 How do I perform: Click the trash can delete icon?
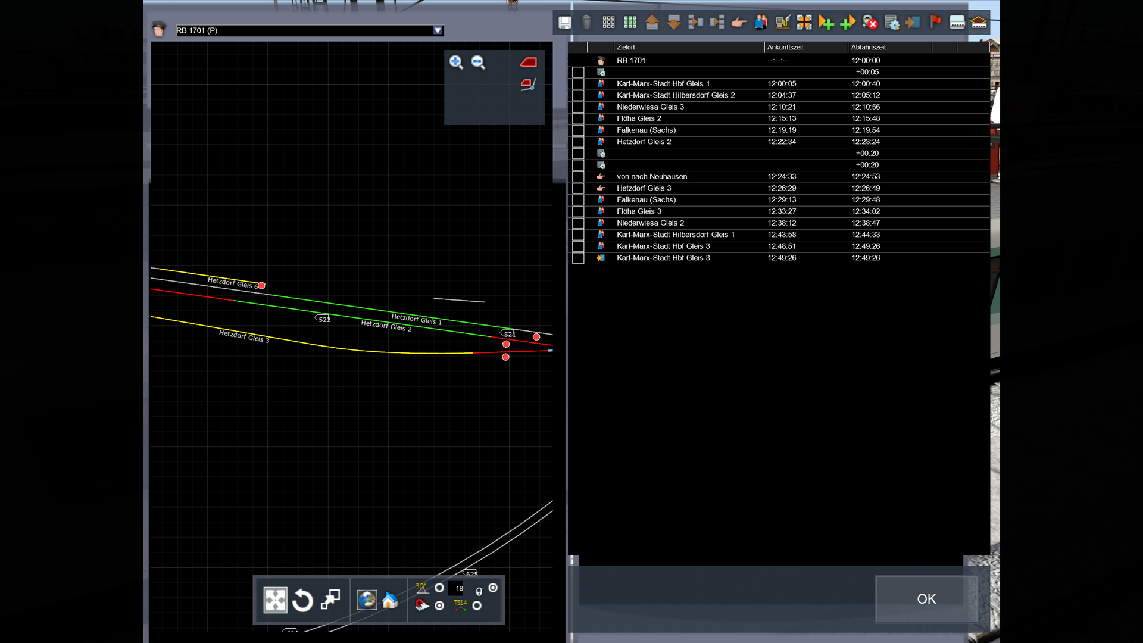click(586, 23)
